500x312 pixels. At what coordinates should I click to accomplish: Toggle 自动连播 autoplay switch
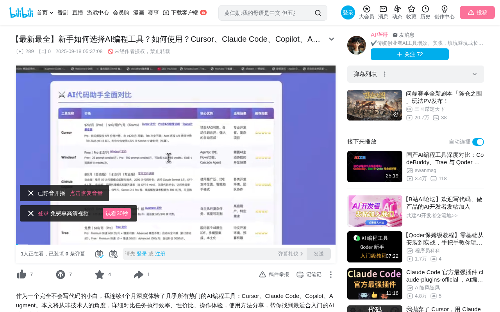point(478,142)
